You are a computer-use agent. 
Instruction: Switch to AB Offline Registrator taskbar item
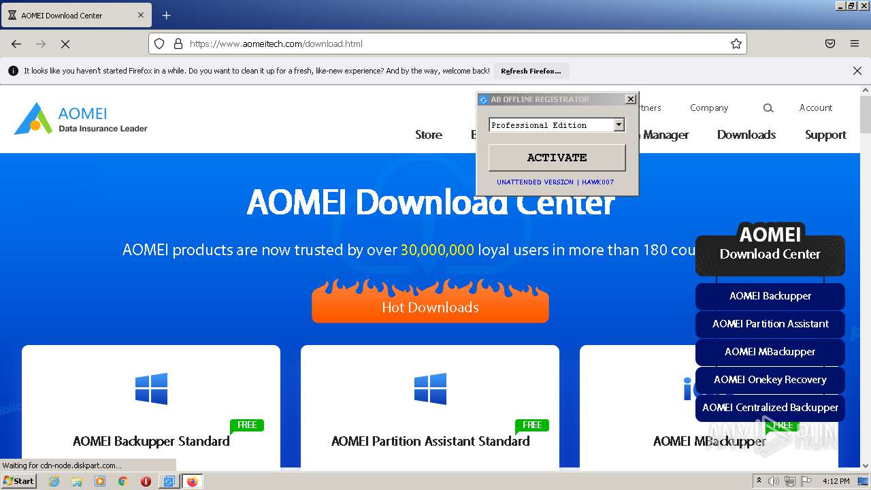pyautogui.click(x=169, y=481)
